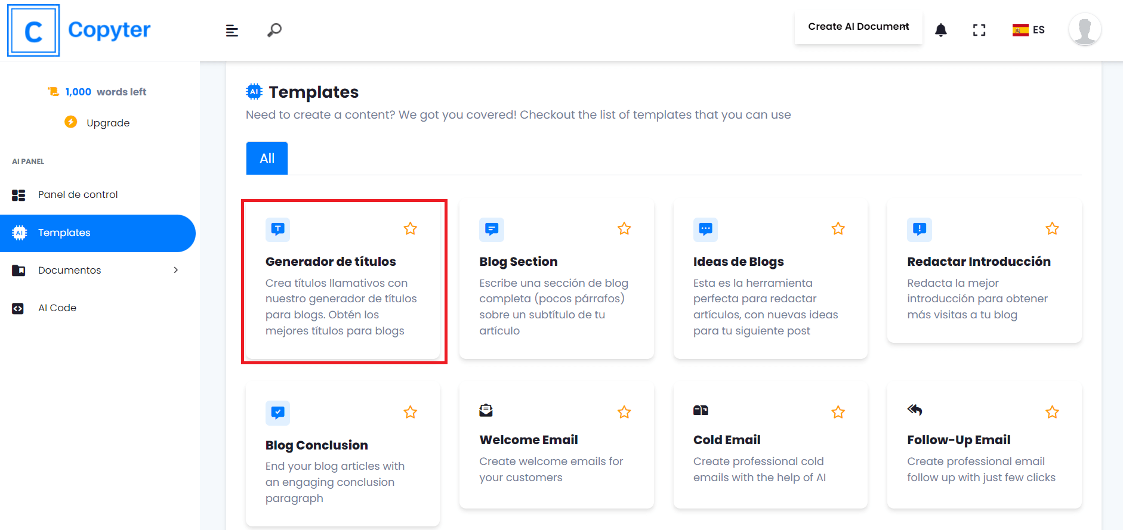The image size is (1123, 530).
Task: Favorite the Blog Section template star
Action: coord(624,228)
